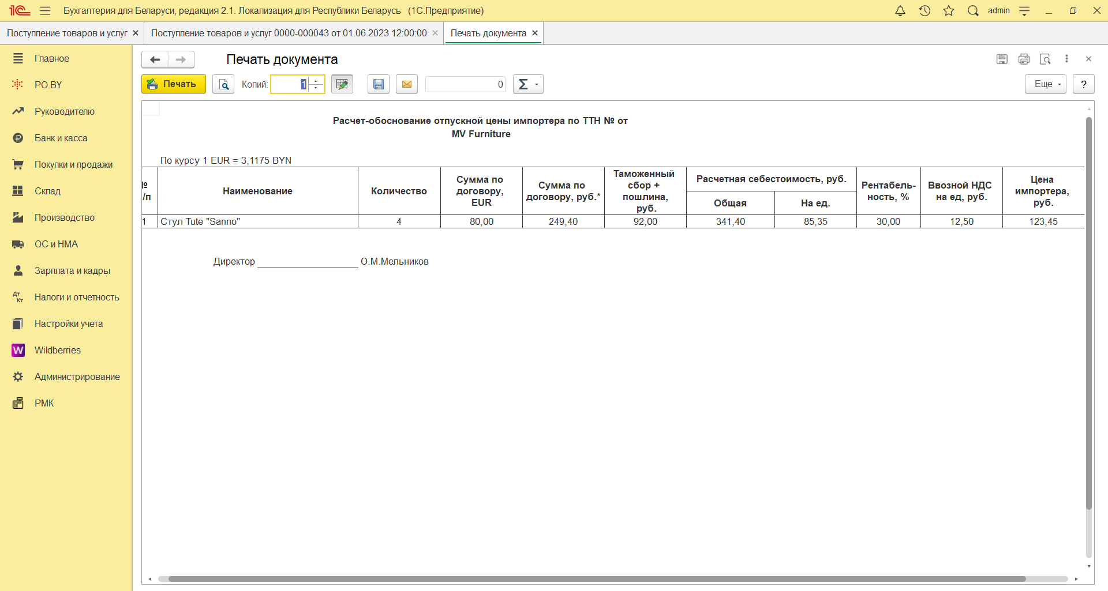Save document with the floppy disk icon
This screenshot has width=1108, height=591.
[x=379, y=84]
